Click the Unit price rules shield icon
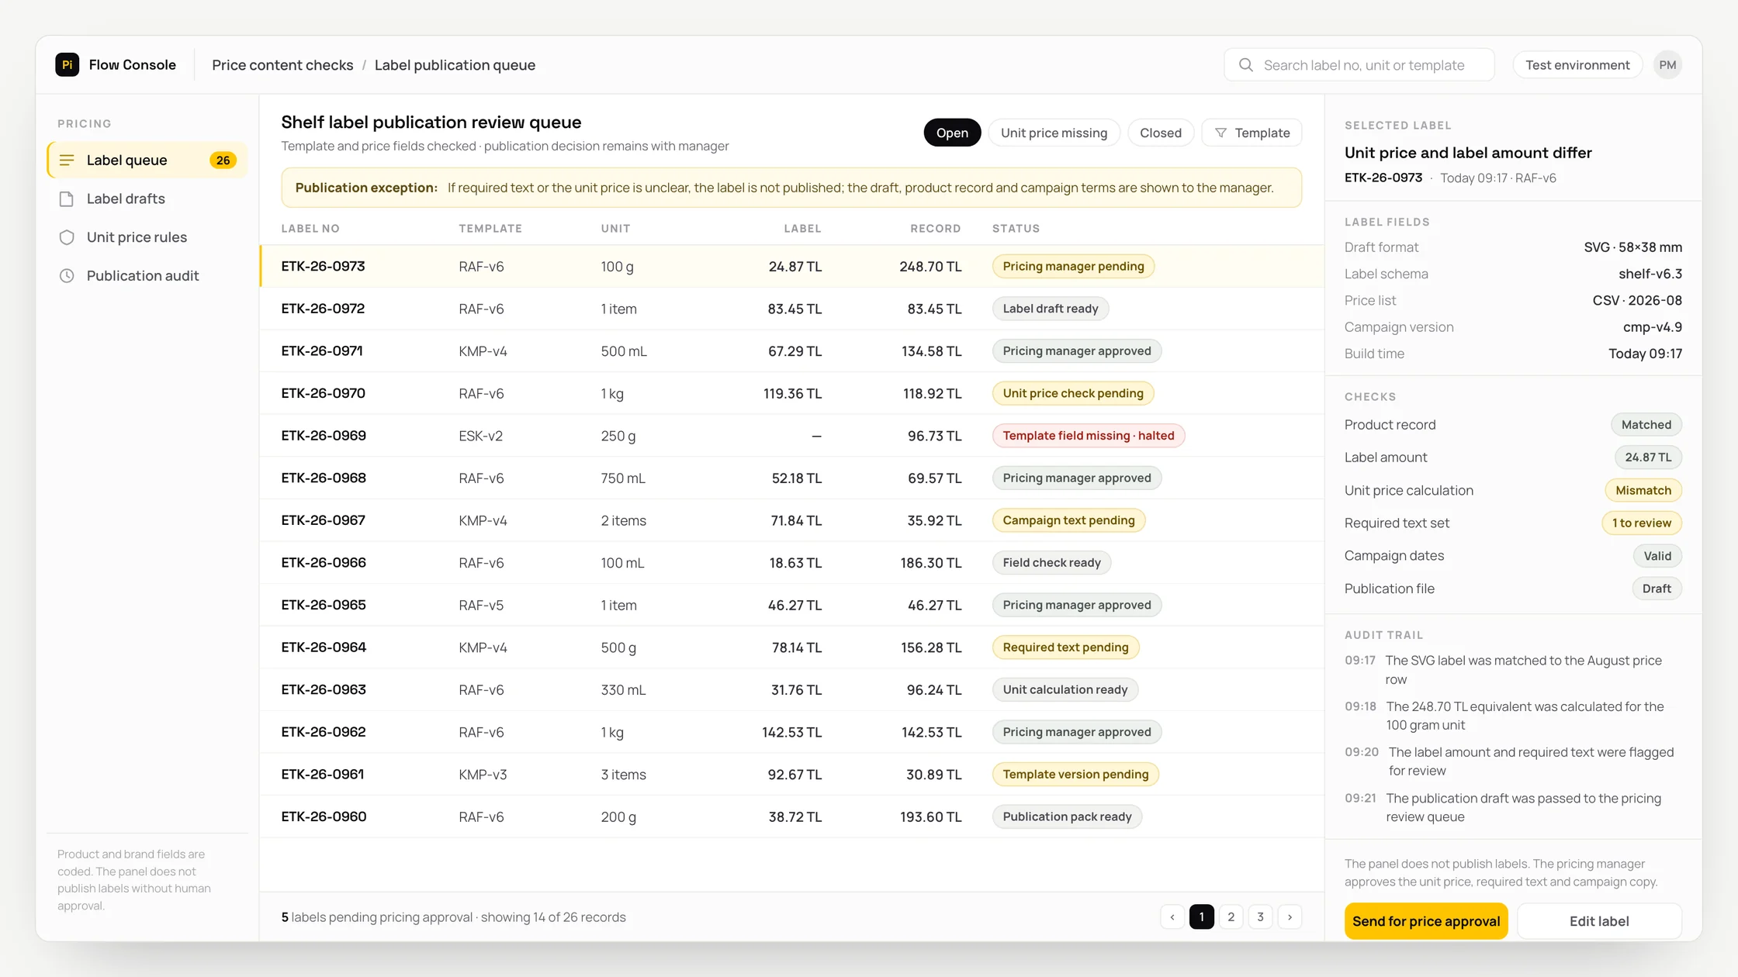1738x977 pixels. (67, 237)
